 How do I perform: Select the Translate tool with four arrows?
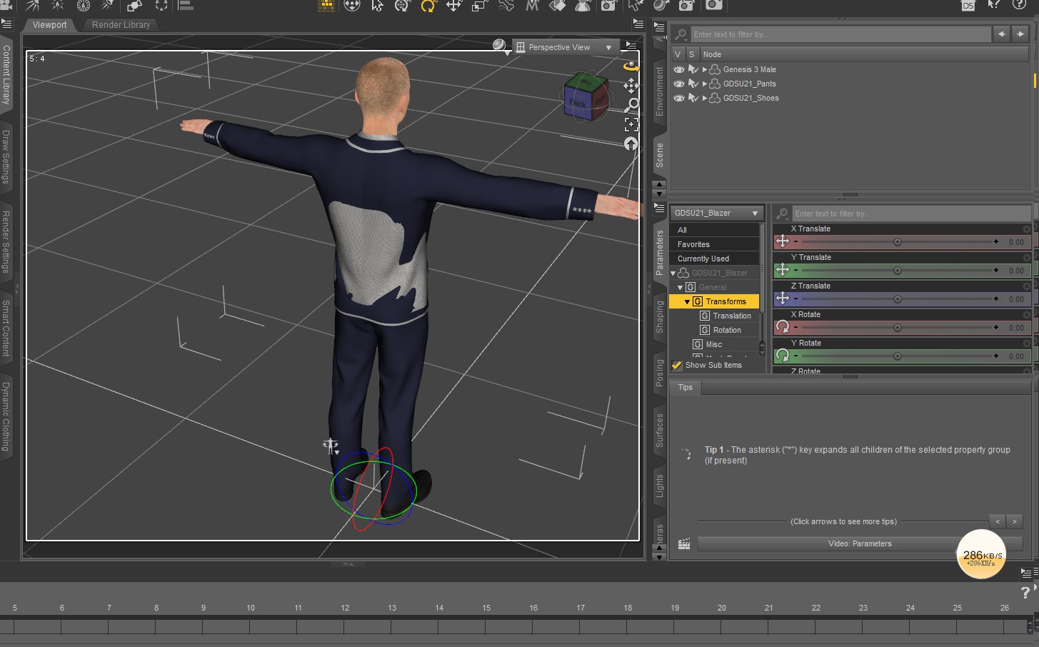[x=454, y=6]
